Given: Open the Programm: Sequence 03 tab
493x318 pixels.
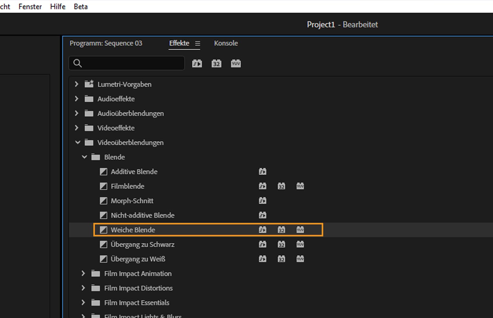Looking at the screenshot, I should pos(106,43).
